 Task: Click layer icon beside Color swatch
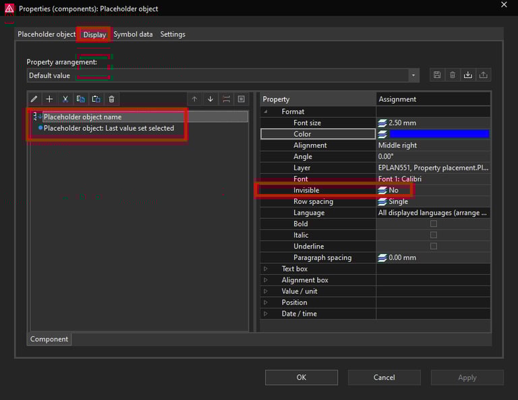[382, 134]
